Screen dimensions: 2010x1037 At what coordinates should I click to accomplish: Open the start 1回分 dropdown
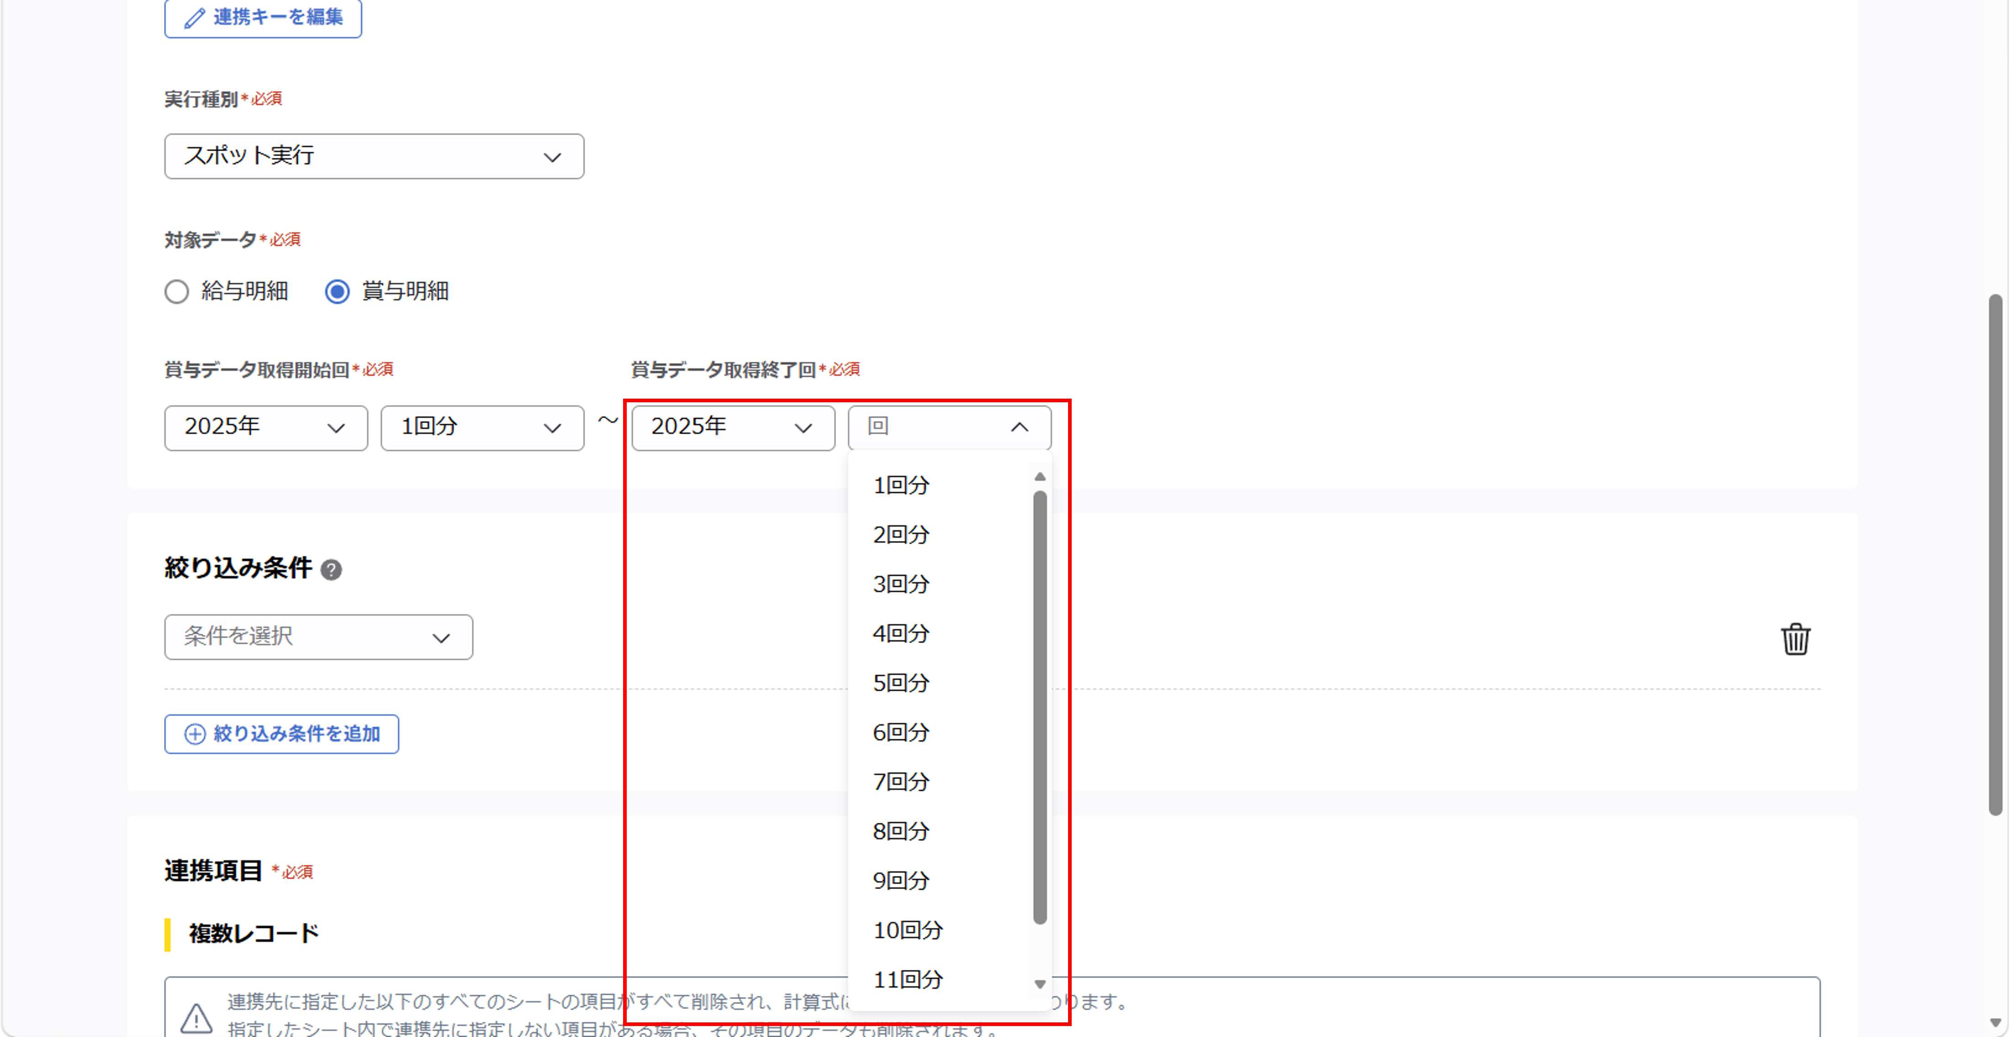482,427
